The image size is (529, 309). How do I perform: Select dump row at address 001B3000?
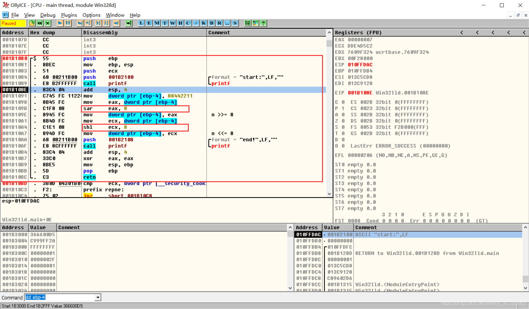[x=144, y=235]
